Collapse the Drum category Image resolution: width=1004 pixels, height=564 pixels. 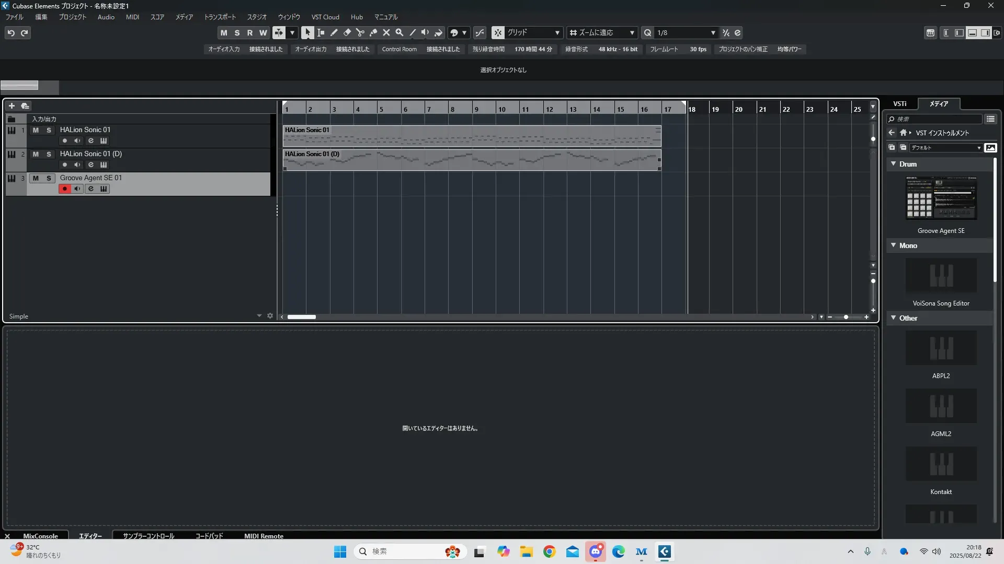[893, 164]
